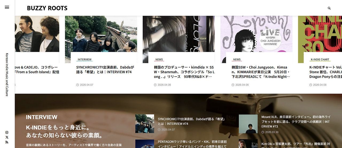
Task: Open the Dabda band photo in the carousel
Action: (x=101, y=34)
